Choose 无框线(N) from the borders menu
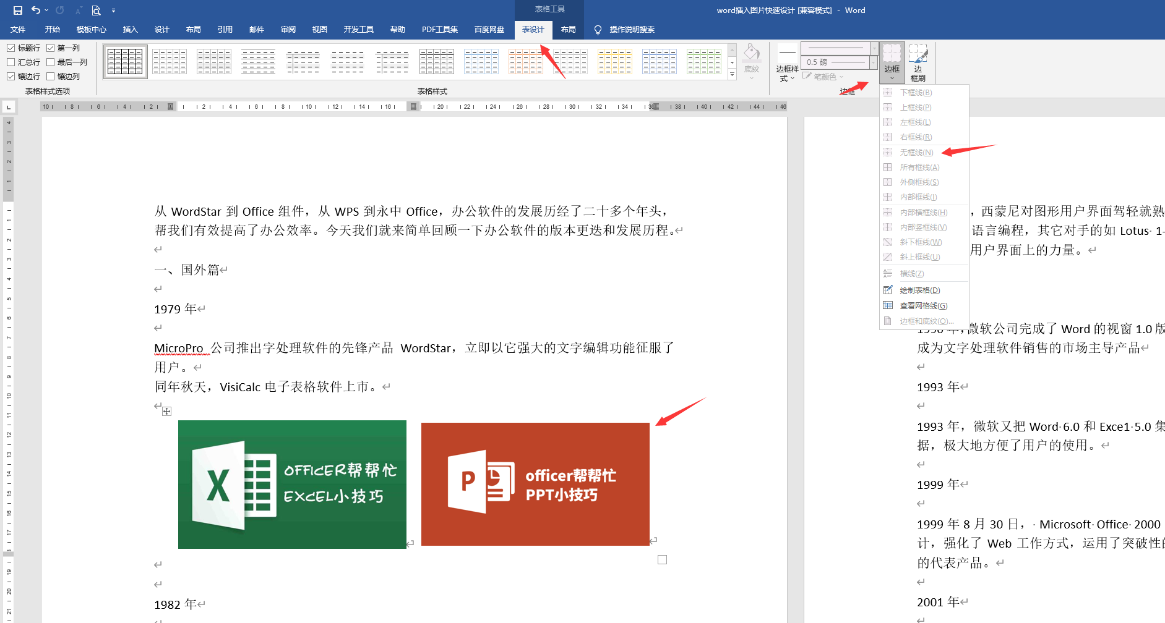1165x623 pixels. 916,152
